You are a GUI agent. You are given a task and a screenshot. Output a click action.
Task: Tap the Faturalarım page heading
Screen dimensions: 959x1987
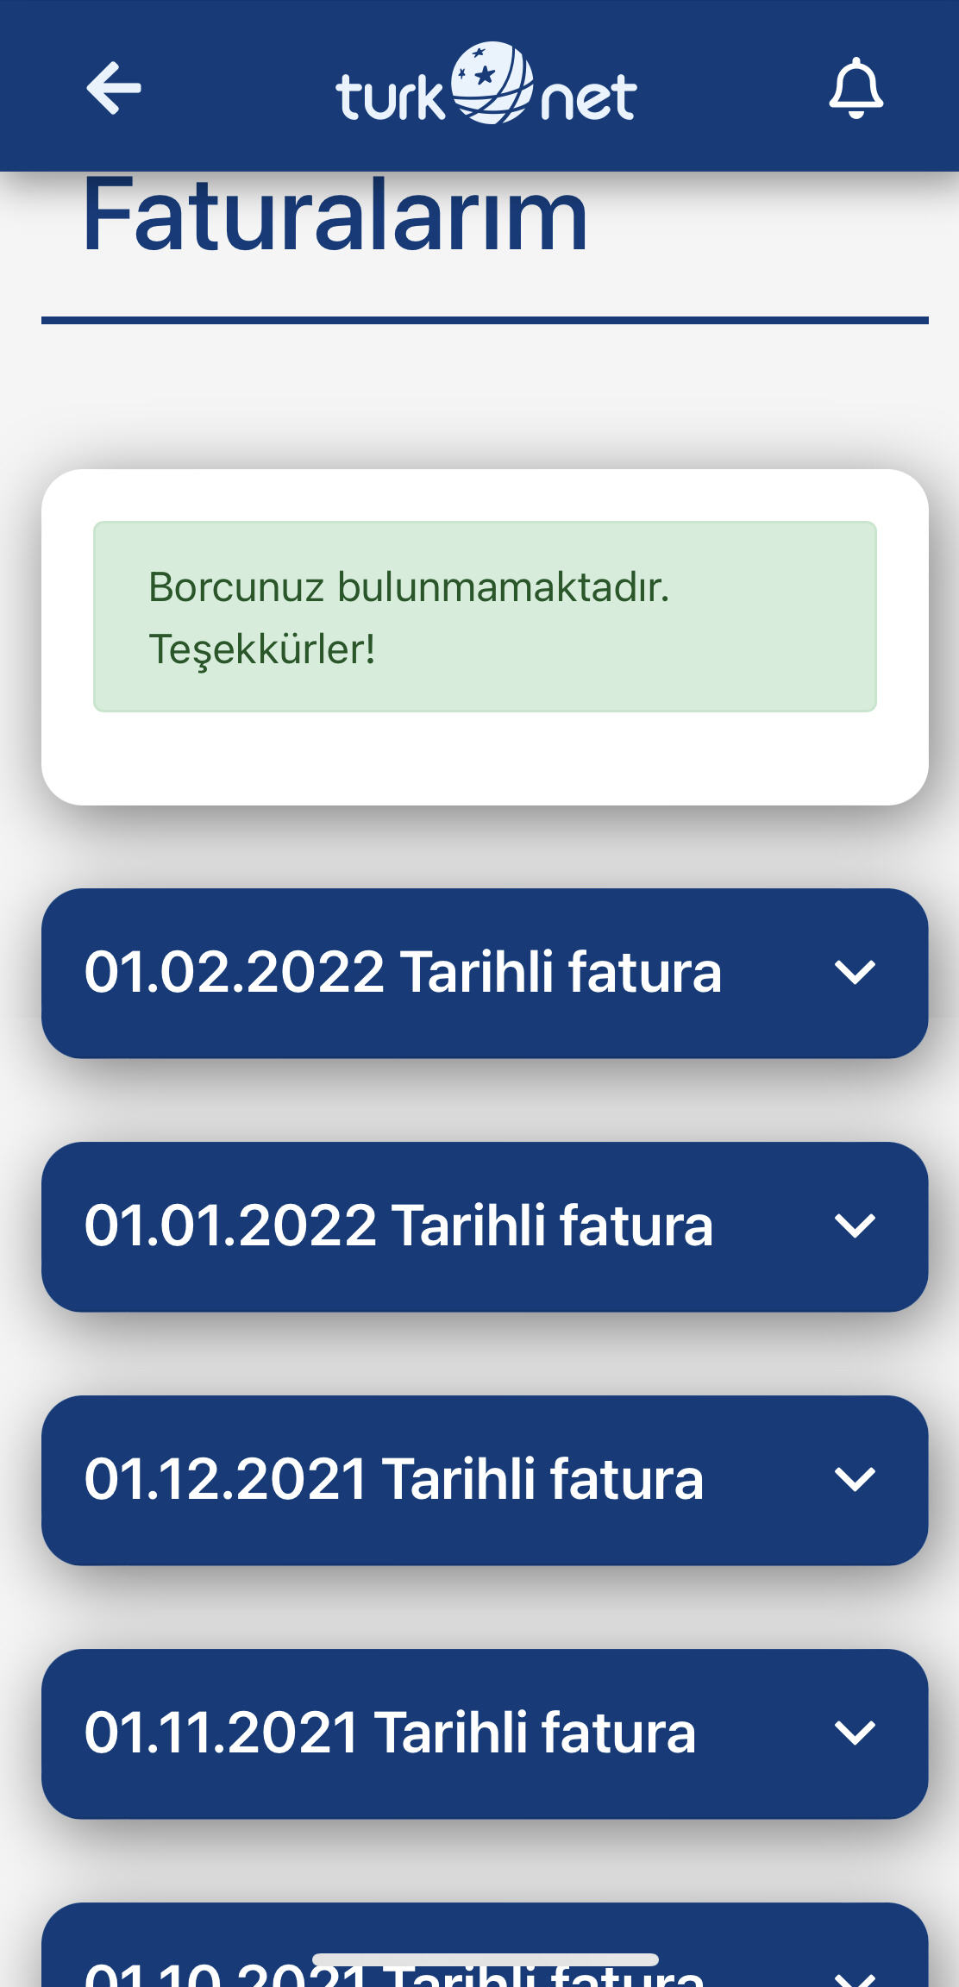[x=335, y=214]
